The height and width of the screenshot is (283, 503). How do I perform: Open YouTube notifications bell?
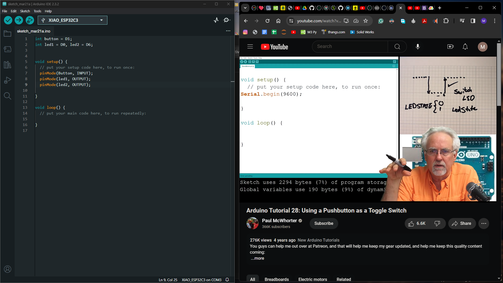[465, 47]
